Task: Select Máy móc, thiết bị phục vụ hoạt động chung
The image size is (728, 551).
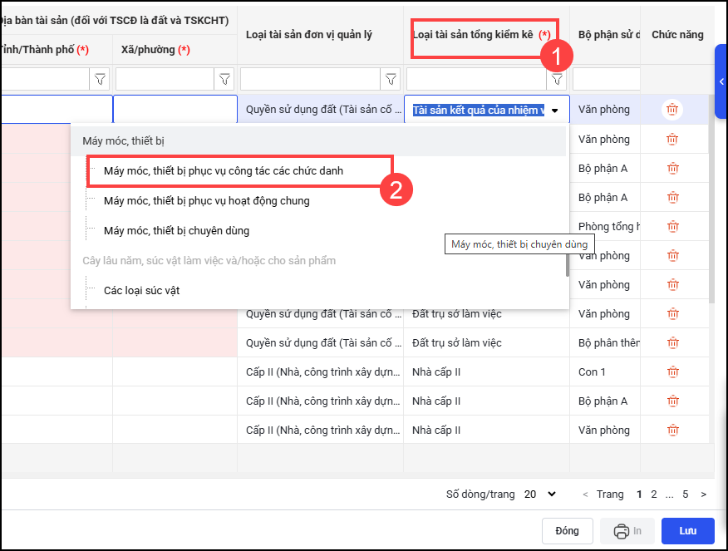Action: click(206, 200)
